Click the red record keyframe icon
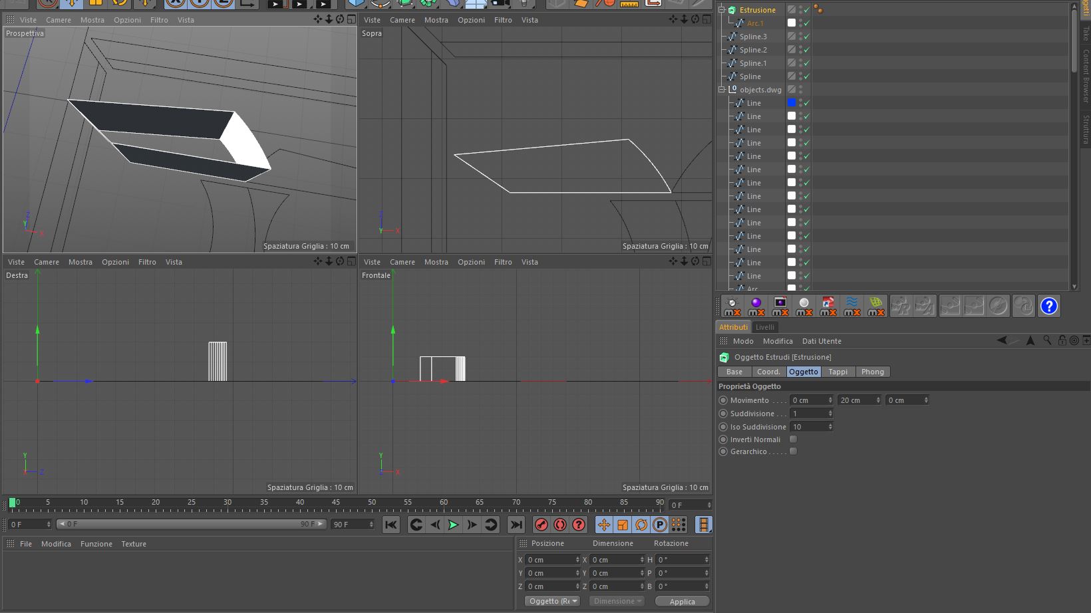The height and width of the screenshot is (613, 1091). pyautogui.click(x=542, y=525)
